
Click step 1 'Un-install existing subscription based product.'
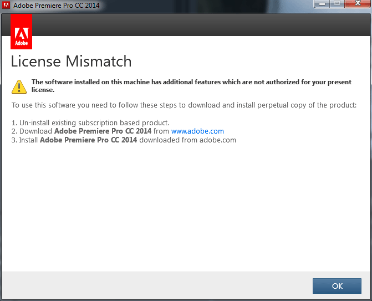pyautogui.click(x=90, y=123)
